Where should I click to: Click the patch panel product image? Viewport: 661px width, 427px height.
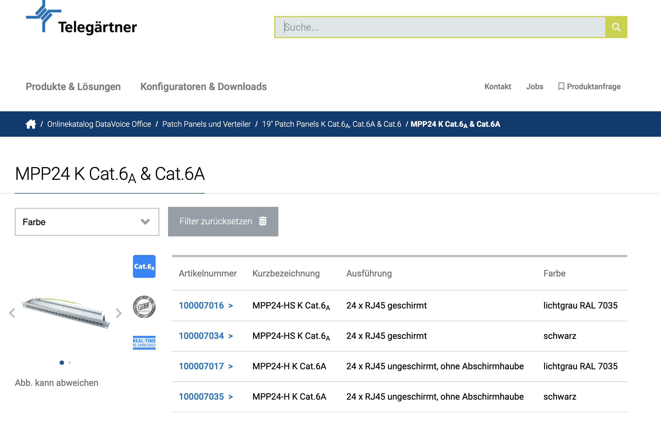(x=66, y=312)
